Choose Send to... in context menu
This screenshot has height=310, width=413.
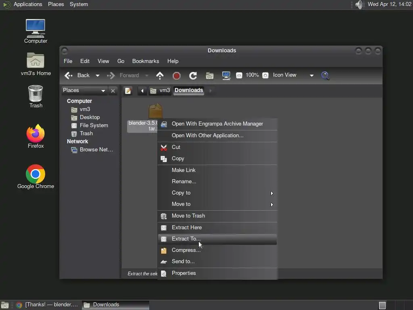pos(217,262)
